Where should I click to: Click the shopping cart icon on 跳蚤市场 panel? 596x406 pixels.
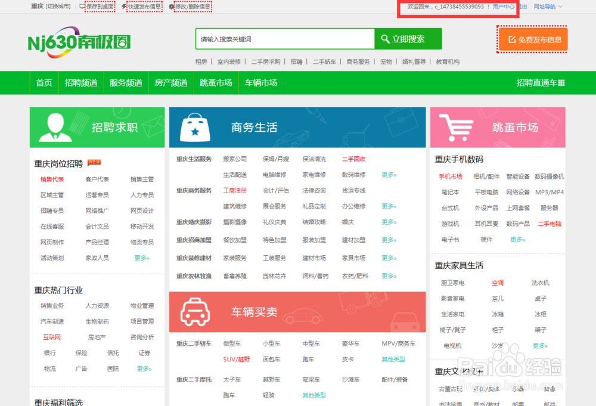click(458, 126)
